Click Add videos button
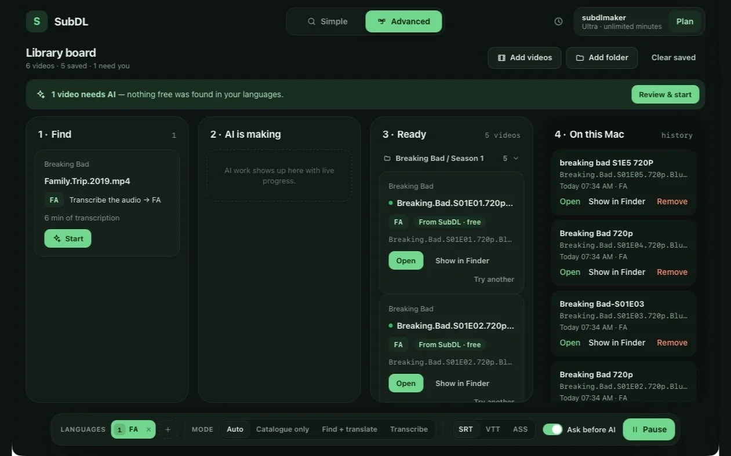The width and height of the screenshot is (731, 456). (525, 58)
